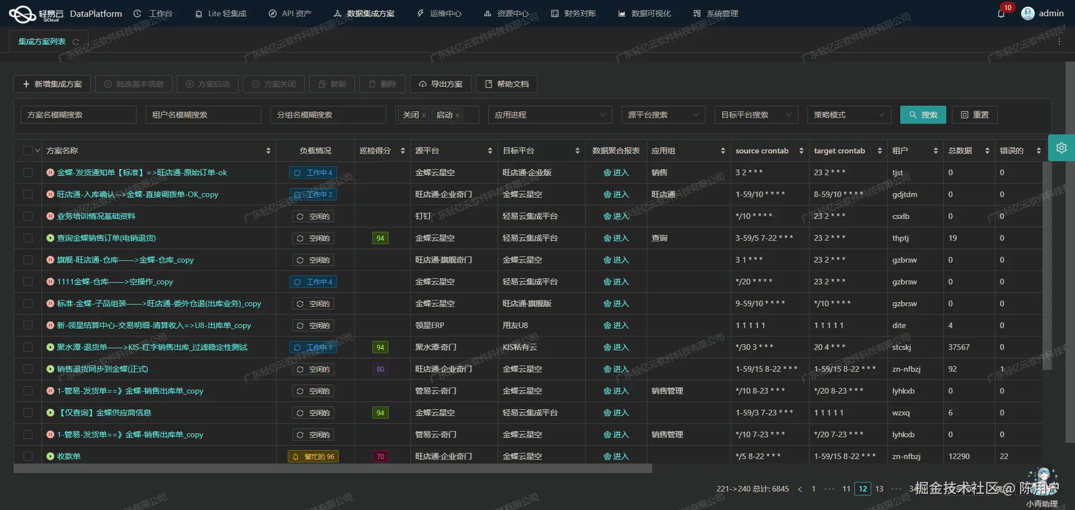The image size is (1075, 510).
Task: Select the 集成方案列表 tab
Action: tap(42, 41)
